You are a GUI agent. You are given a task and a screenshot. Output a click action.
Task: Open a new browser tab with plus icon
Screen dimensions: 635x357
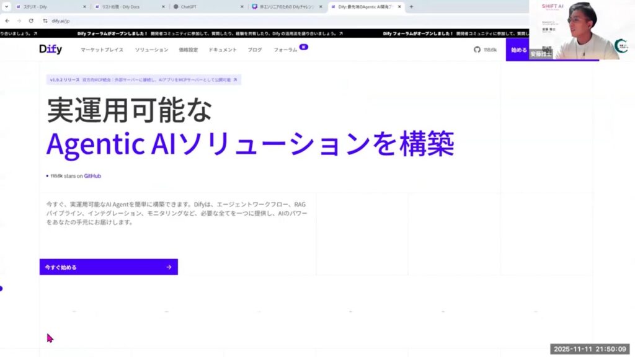411,7
